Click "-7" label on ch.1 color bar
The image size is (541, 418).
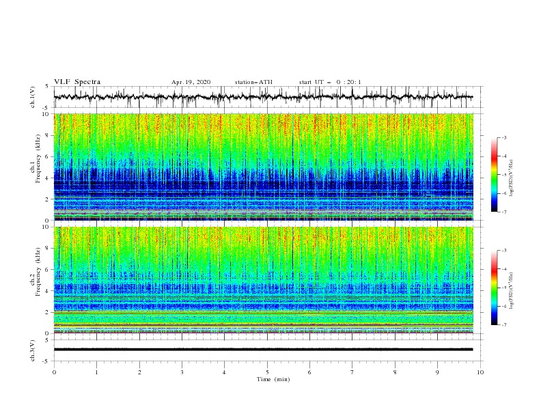pos(504,212)
